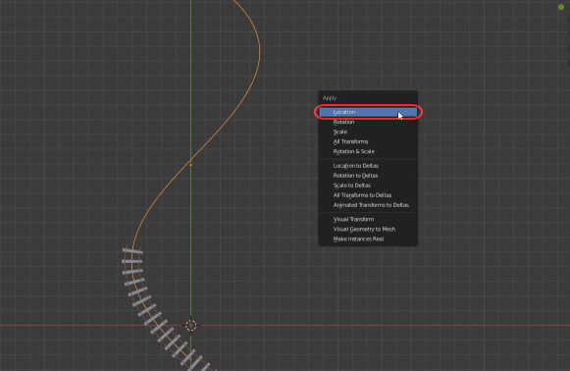Choose Location in the Apply menu
Viewport: 570px width, 371px height.
click(368, 112)
